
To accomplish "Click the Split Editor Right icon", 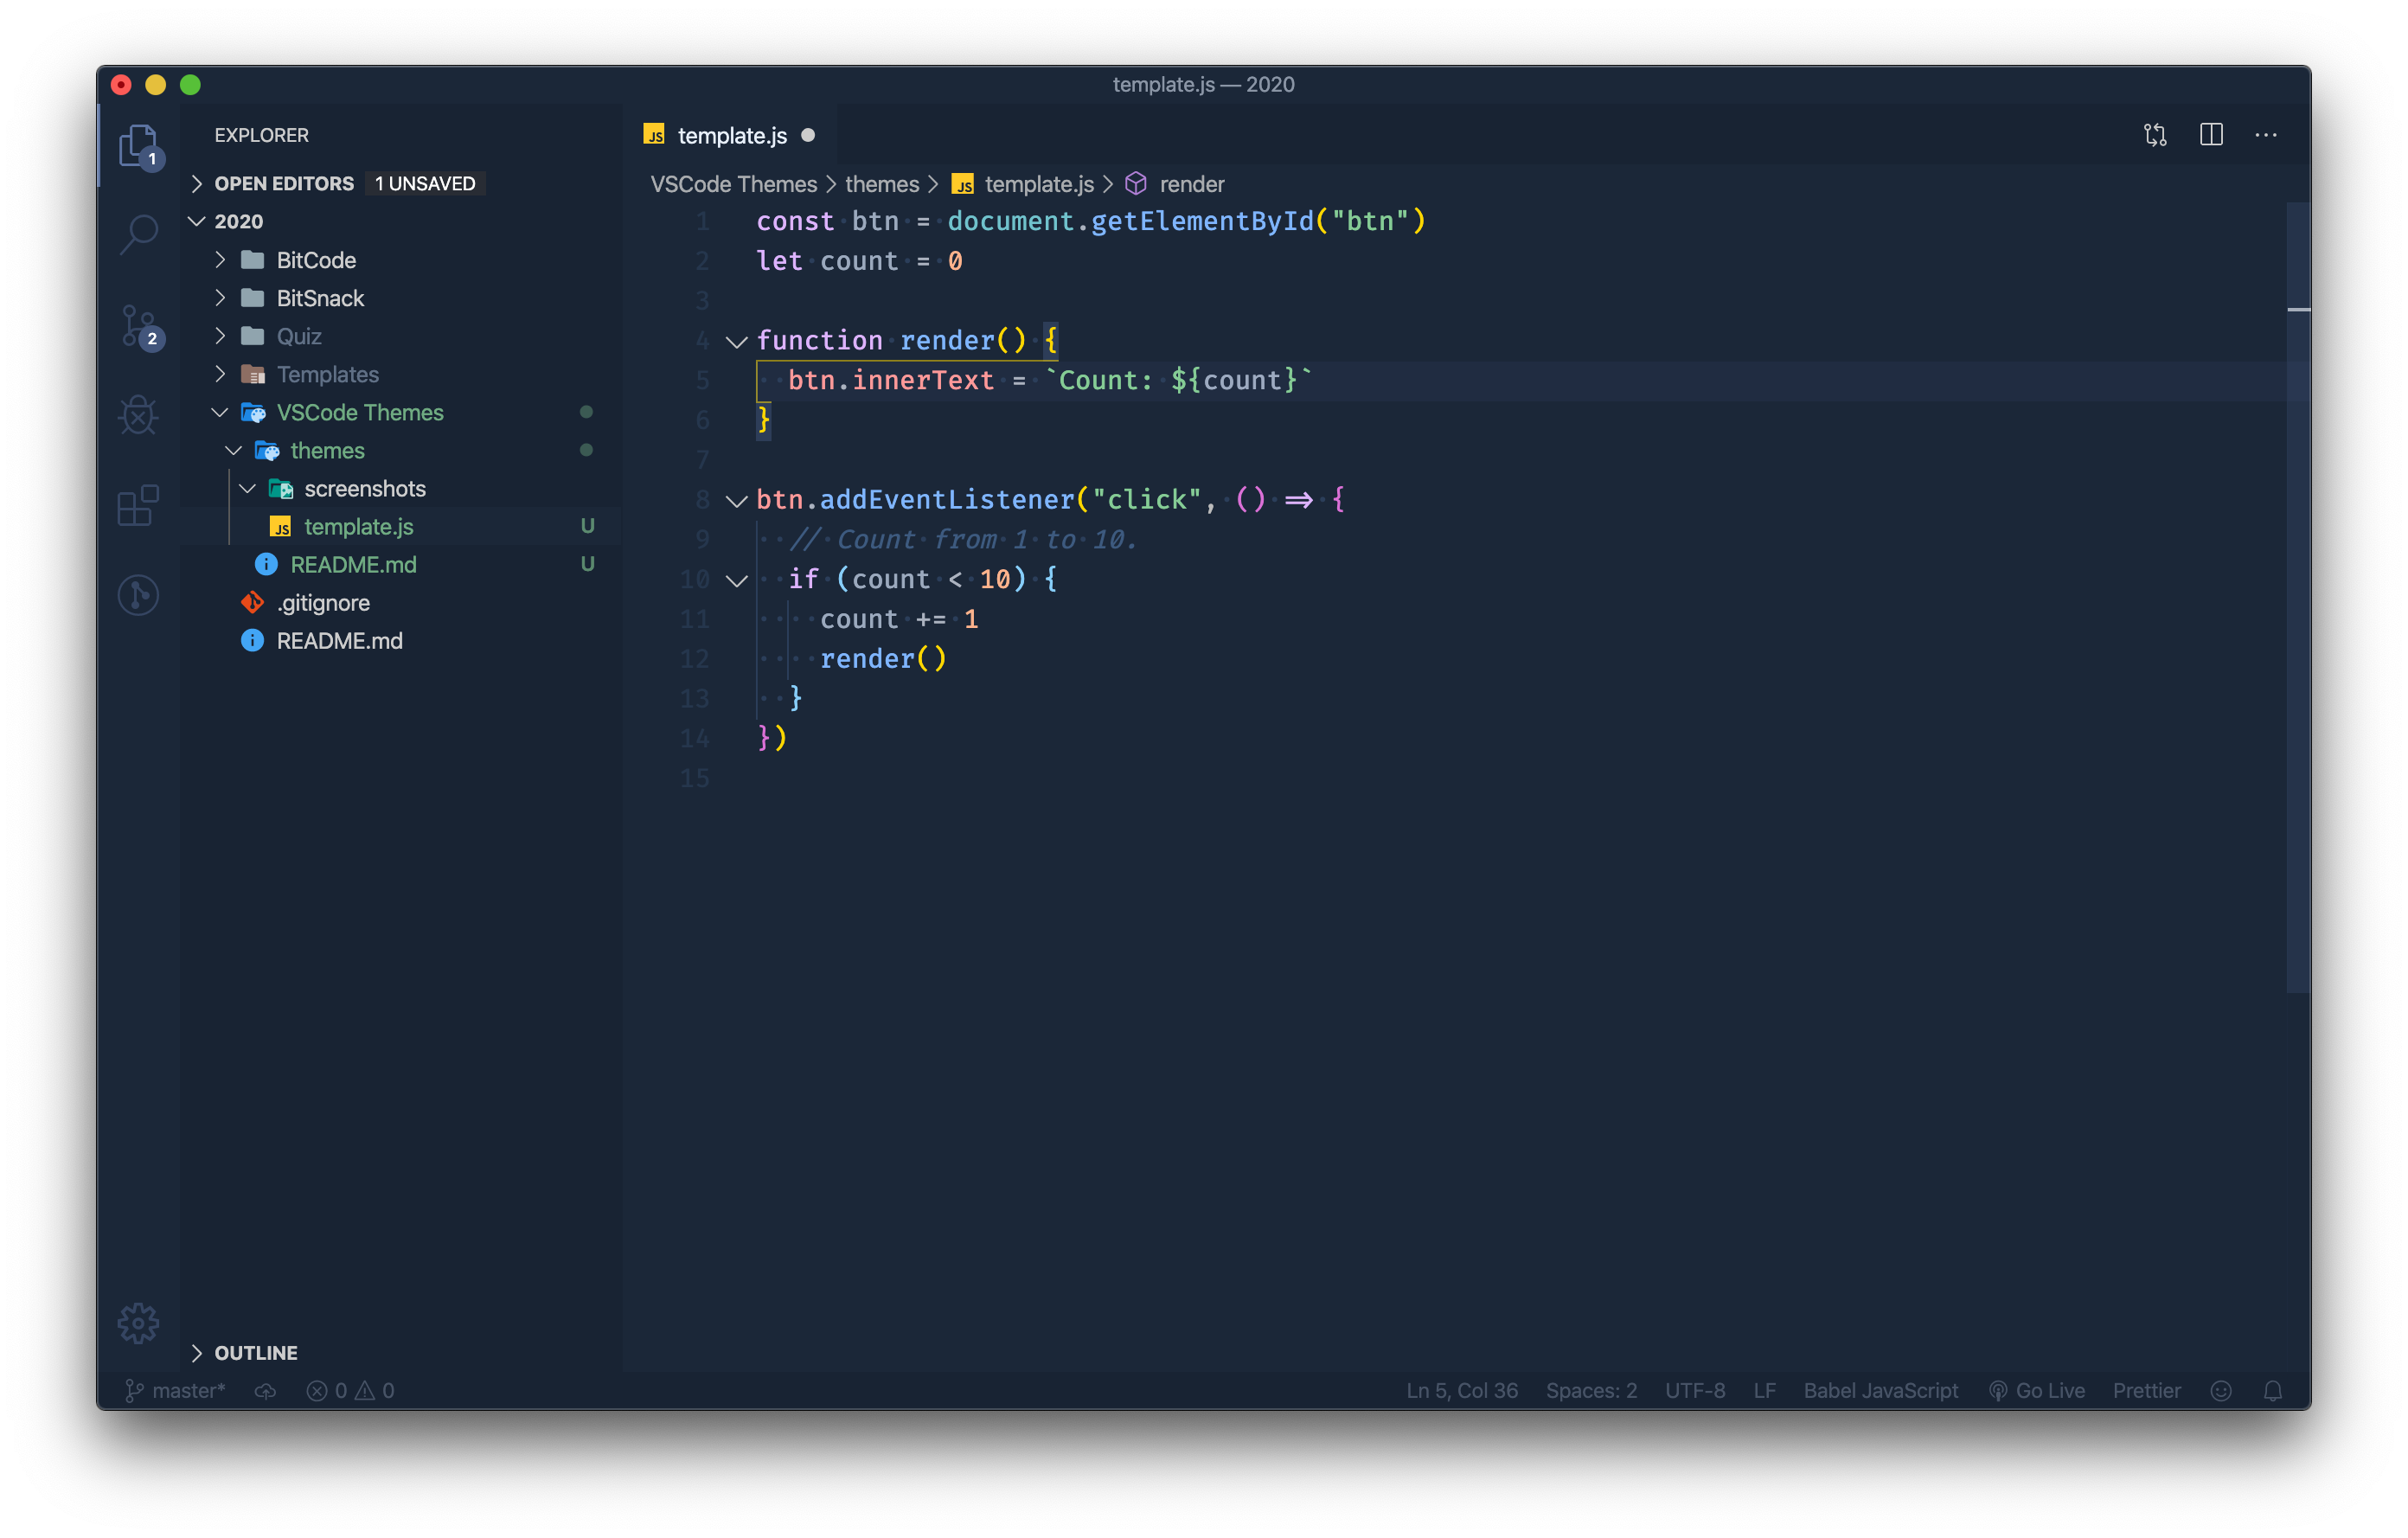I will click(x=2211, y=135).
